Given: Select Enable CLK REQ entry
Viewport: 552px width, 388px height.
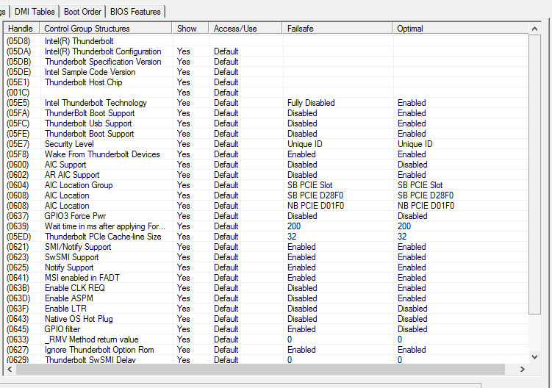Looking at the screenshot, I should point(75,287).
